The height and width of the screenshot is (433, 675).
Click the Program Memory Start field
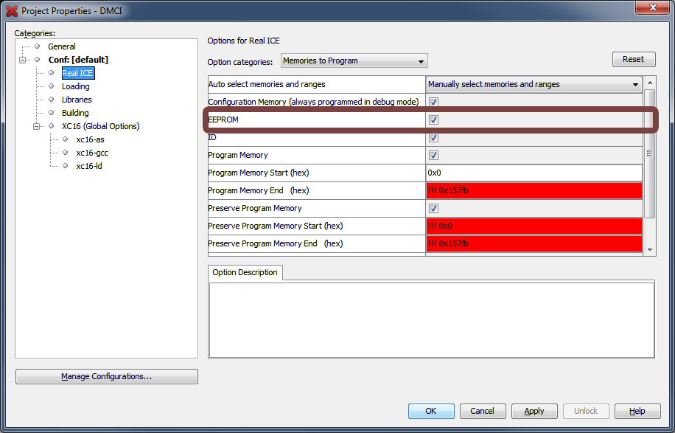pos(534,173)
